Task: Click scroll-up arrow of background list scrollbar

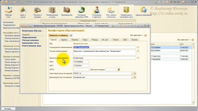Action: (x=193, y=44)
